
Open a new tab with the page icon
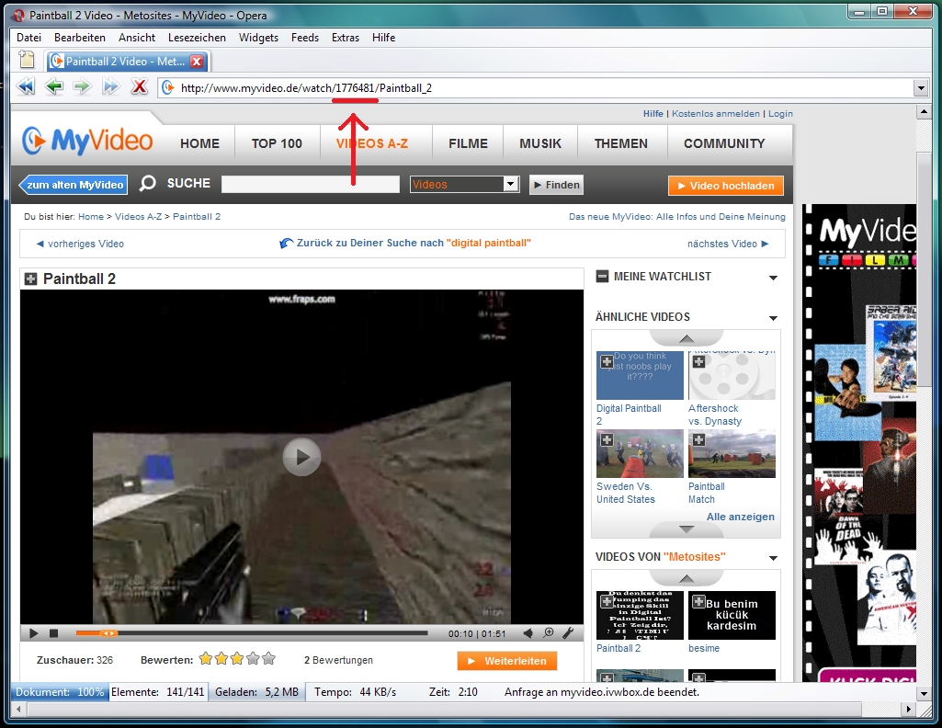28,61
